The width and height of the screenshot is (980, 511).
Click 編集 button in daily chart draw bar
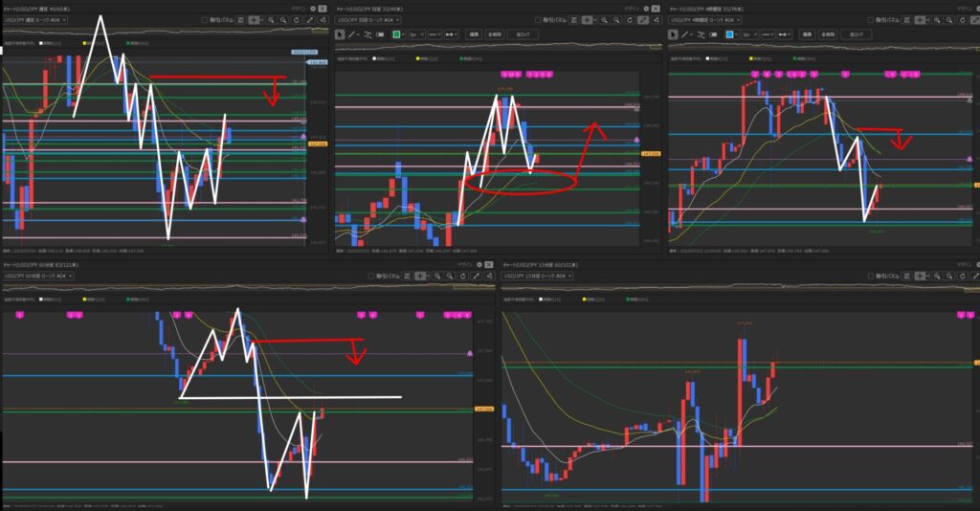(473, 34)
